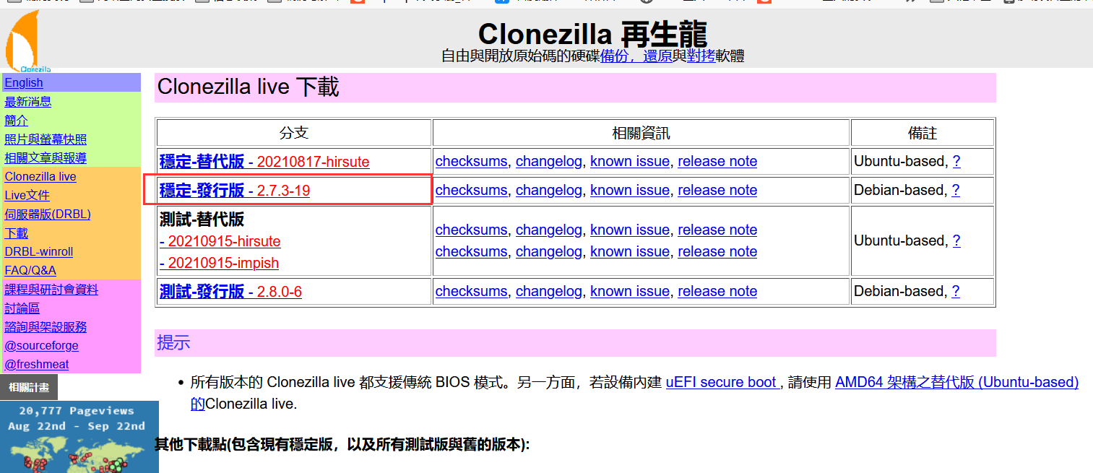This screenshot has height=473, width=1093.
Task: Open changelog for 20210817-hirsute row
Action: [x=548, y=162]
